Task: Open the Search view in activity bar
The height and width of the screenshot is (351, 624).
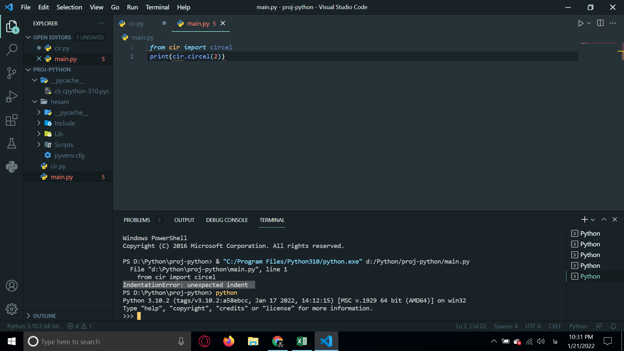Action: (12, 50)
